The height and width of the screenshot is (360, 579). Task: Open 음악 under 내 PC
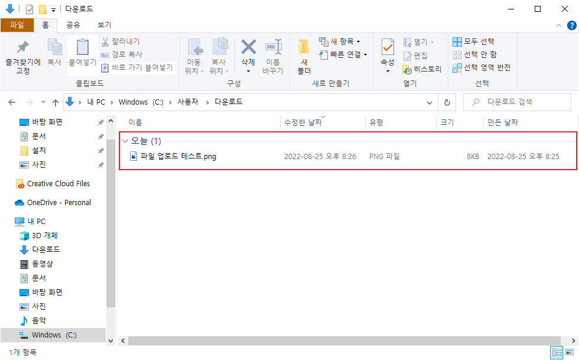tap(33, 320)
